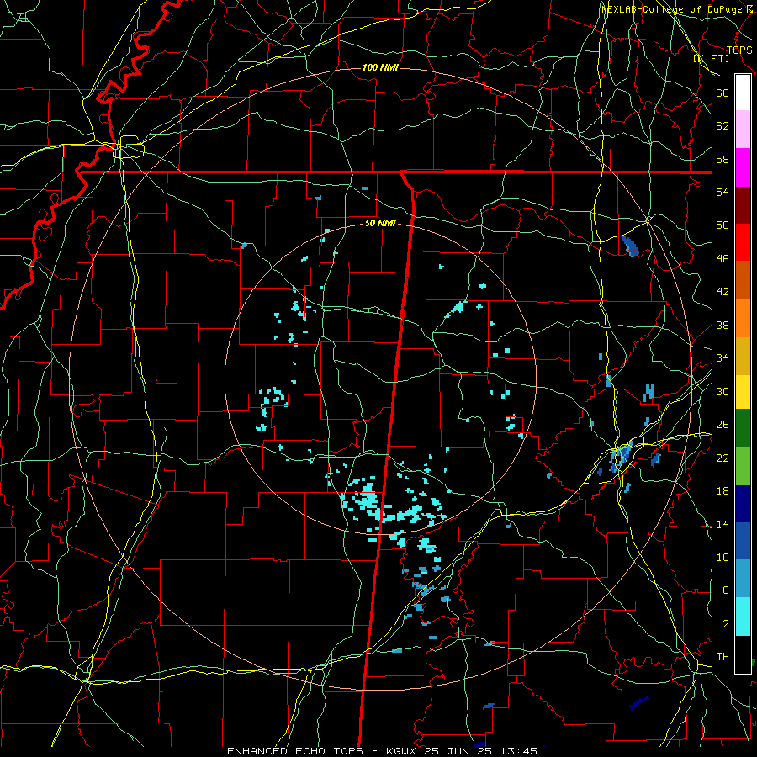Click the '34' legend value
757x757 pixels.
pos(723,358)
